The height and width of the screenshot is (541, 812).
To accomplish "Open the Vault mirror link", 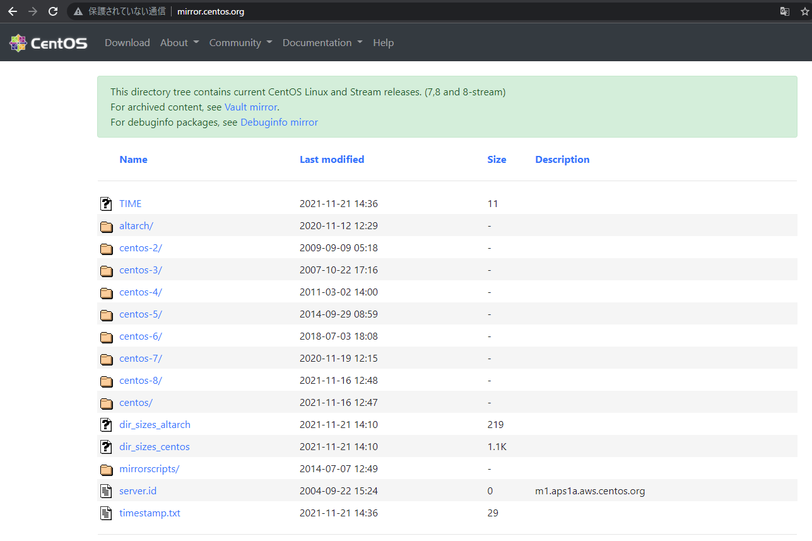I will [x=250, y=107].
